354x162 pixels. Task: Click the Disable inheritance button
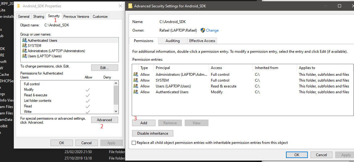(x=153, y=133)
